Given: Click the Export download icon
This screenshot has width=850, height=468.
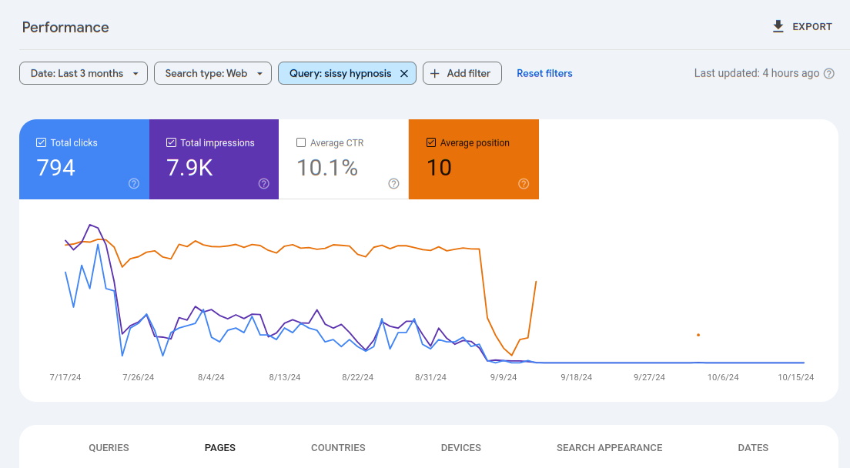Looking at the screenshot, I should tap(778, 27).
